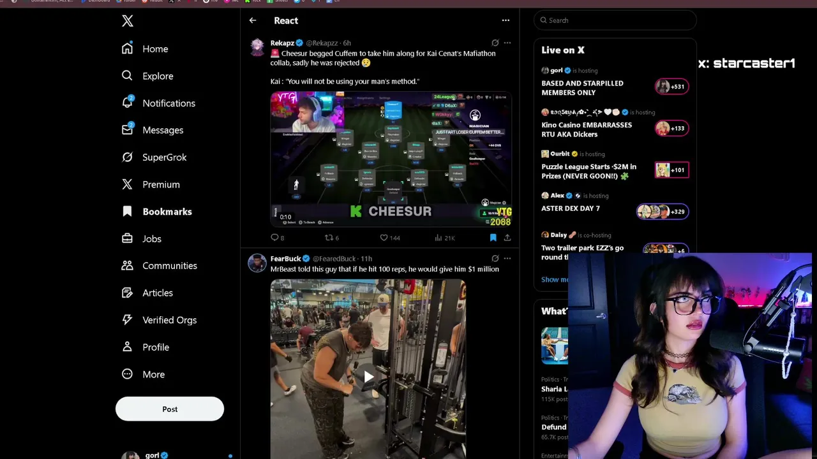Open Messages envelope icon

(x=128, y=129)
